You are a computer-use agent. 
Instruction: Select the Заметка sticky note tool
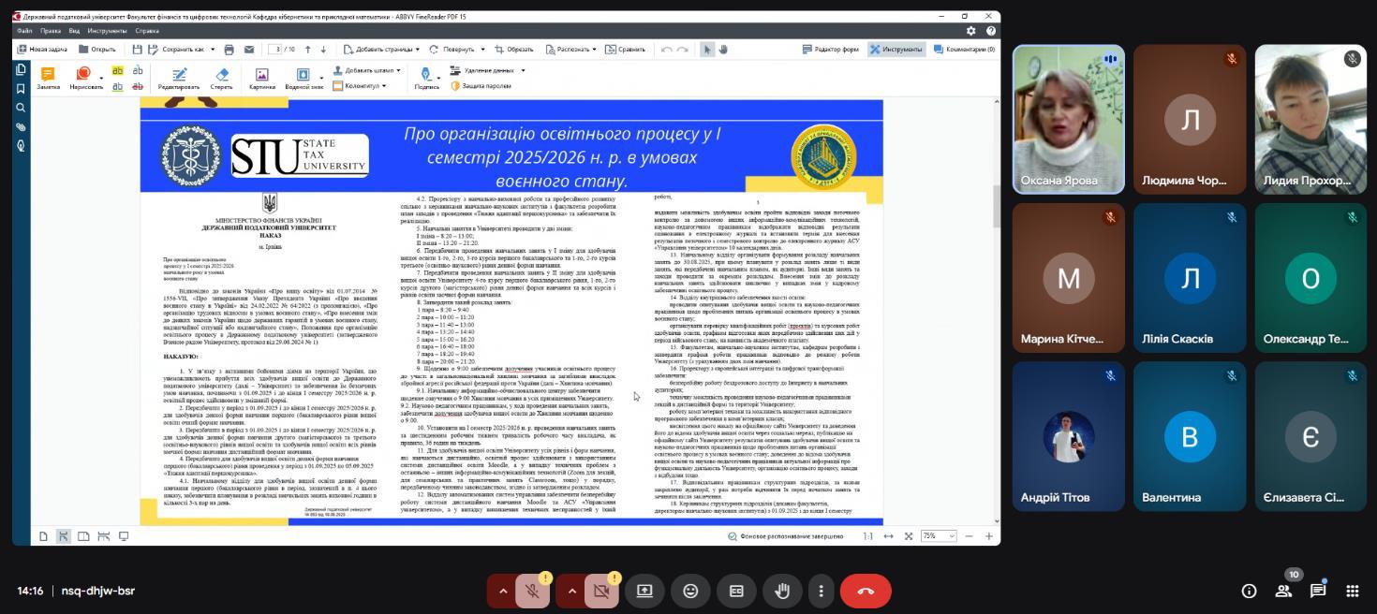point(48,78)
